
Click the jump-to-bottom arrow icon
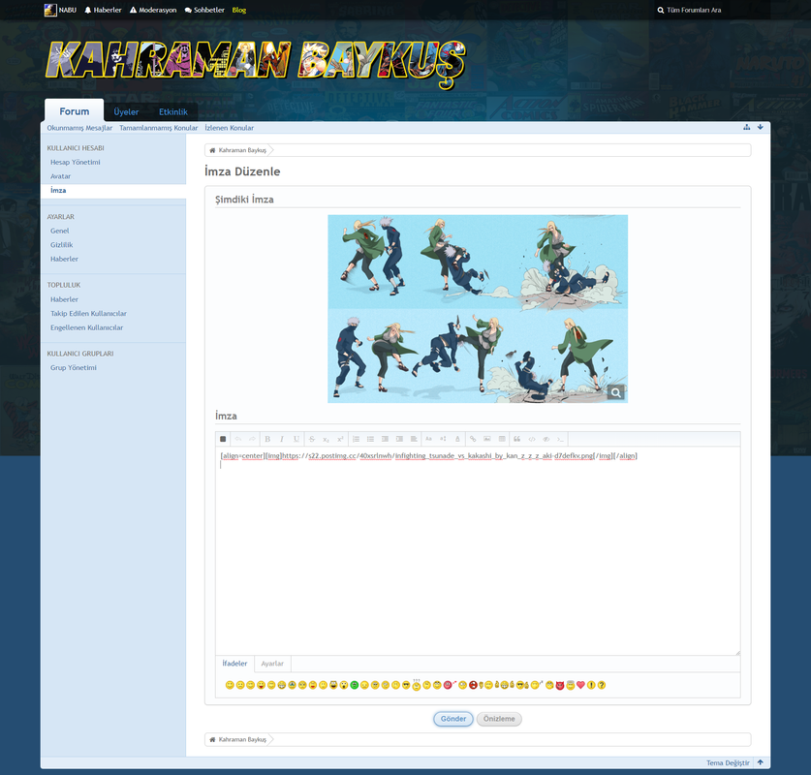(761, 127)
